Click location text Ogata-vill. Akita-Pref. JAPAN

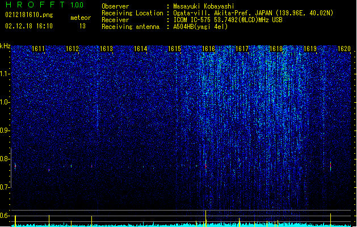coord(222,13)
